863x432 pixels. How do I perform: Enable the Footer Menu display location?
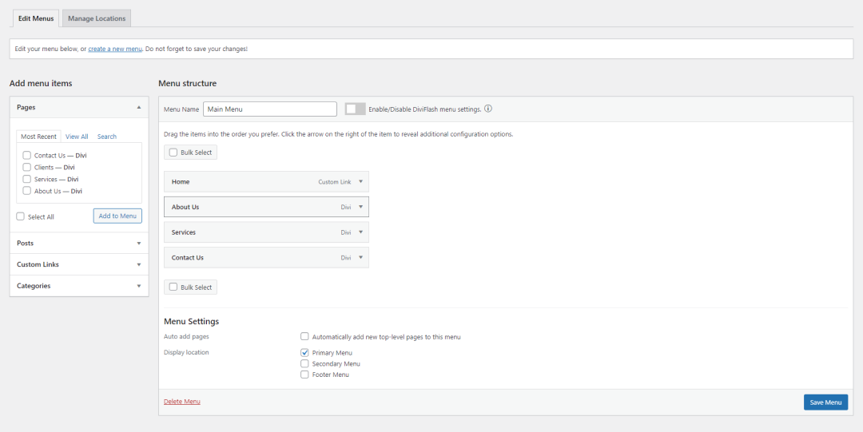304,375
